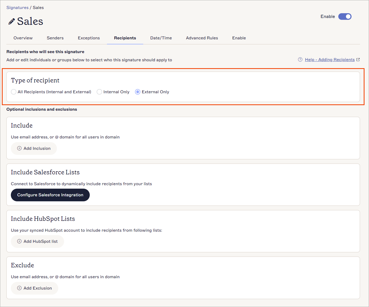
Task: Click the Exclude section heading
Action: click(22, 265)
